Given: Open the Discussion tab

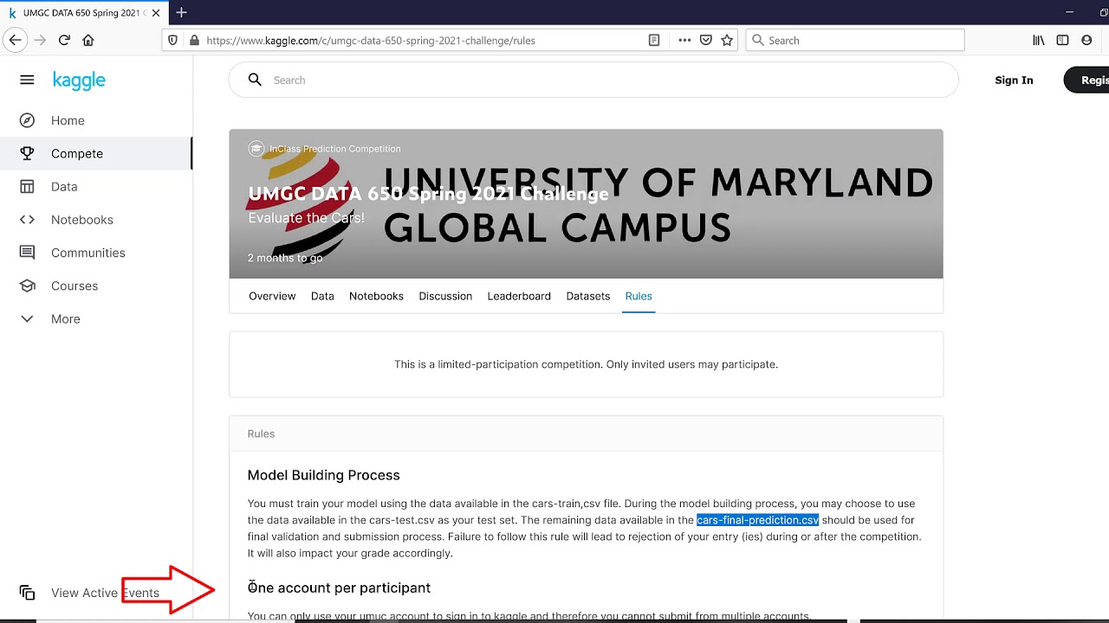Looking at the screenshot, I should tap(445, 296).
